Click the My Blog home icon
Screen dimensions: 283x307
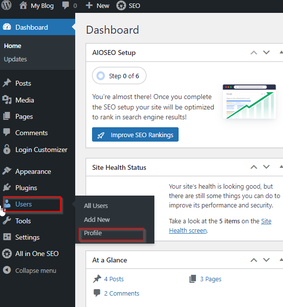[x=23, y=5]
